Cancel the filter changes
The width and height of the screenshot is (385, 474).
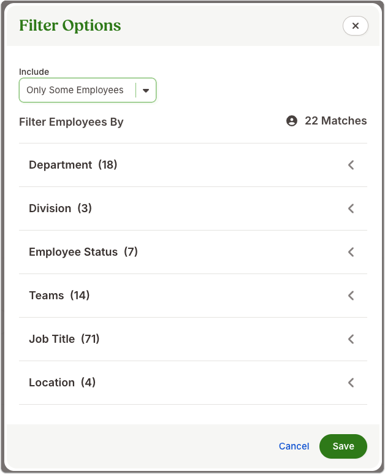pos(294,446)
